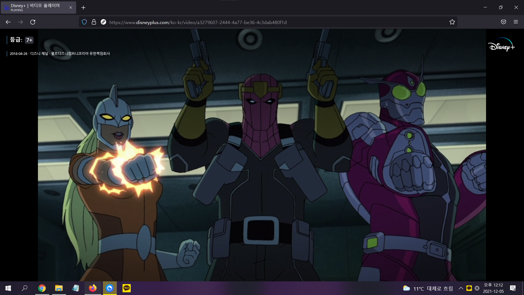Click the video frame to toggle playback
Viewport: 524px width, 295px height.
point(262,155)
